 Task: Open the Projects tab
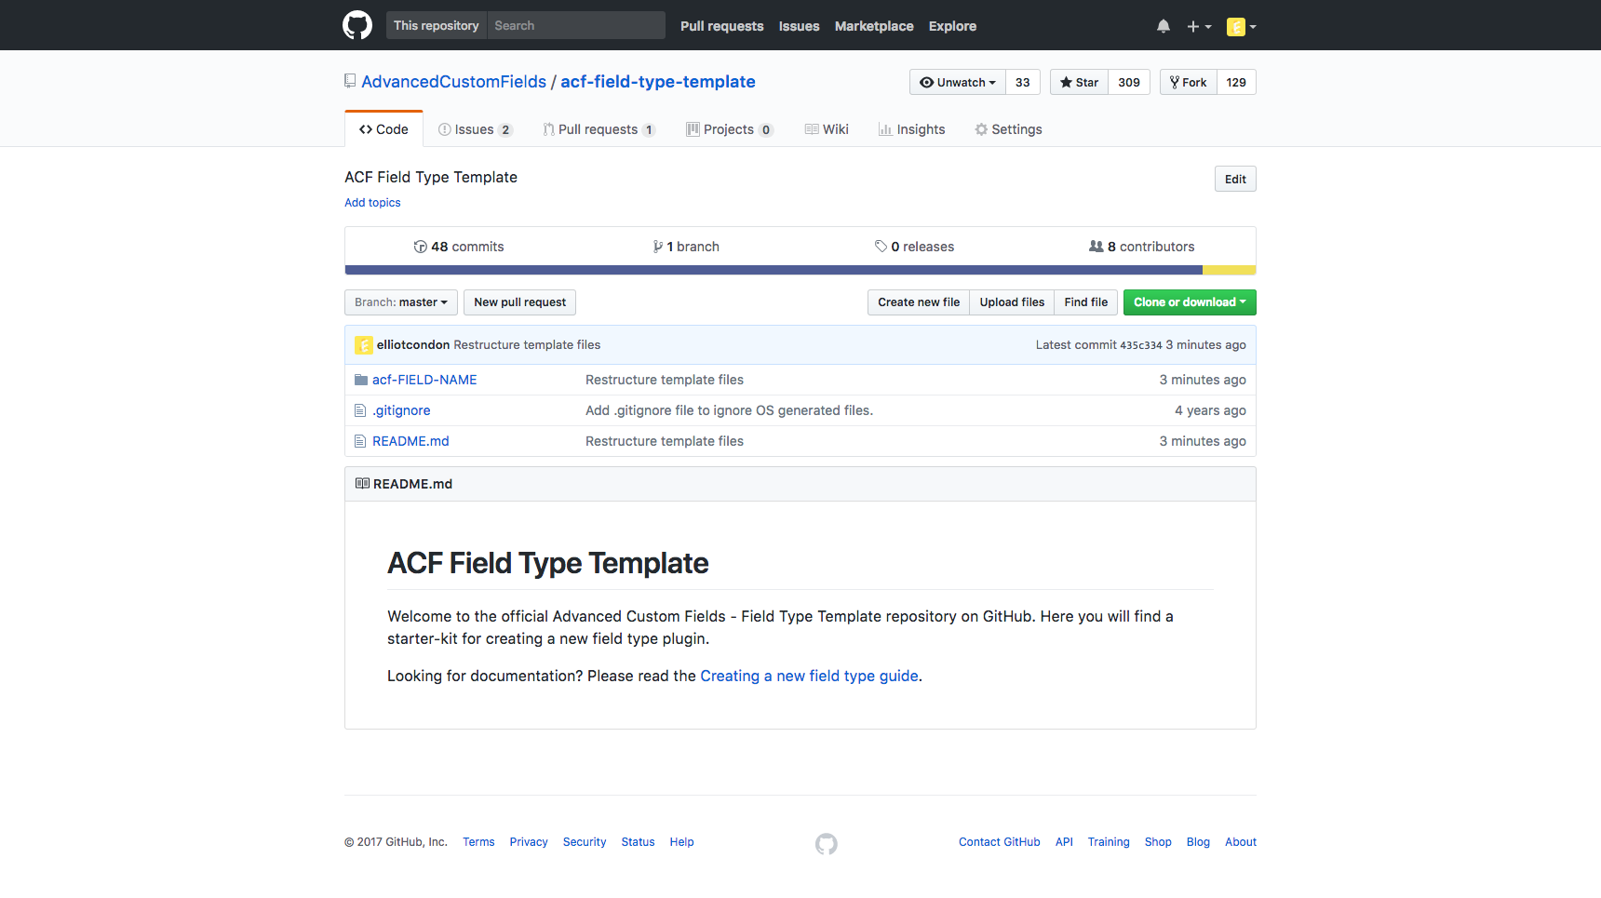tap(730, 129)
